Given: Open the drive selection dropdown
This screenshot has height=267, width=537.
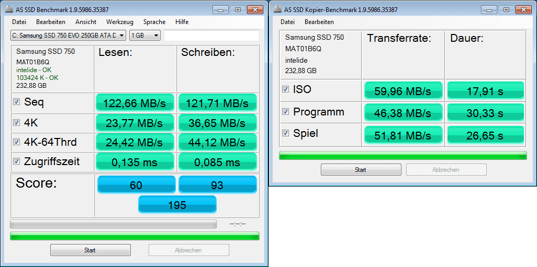Looking at the screenshot, I should coord(69,35).
